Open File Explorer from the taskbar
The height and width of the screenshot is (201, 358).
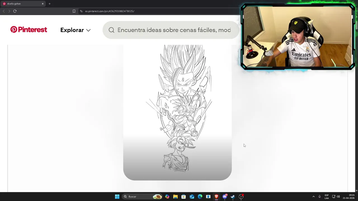pos(175,197)
